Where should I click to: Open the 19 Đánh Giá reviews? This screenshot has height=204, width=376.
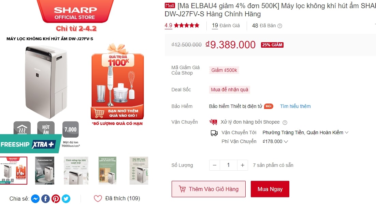226,26
